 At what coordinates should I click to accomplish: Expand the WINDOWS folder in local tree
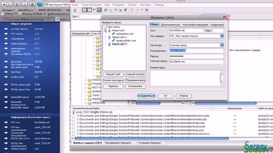tap(85, 103)
